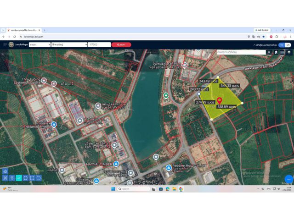Select the ruler measure tool
Screen dimensions: 294x220
[x=5, y=178]
